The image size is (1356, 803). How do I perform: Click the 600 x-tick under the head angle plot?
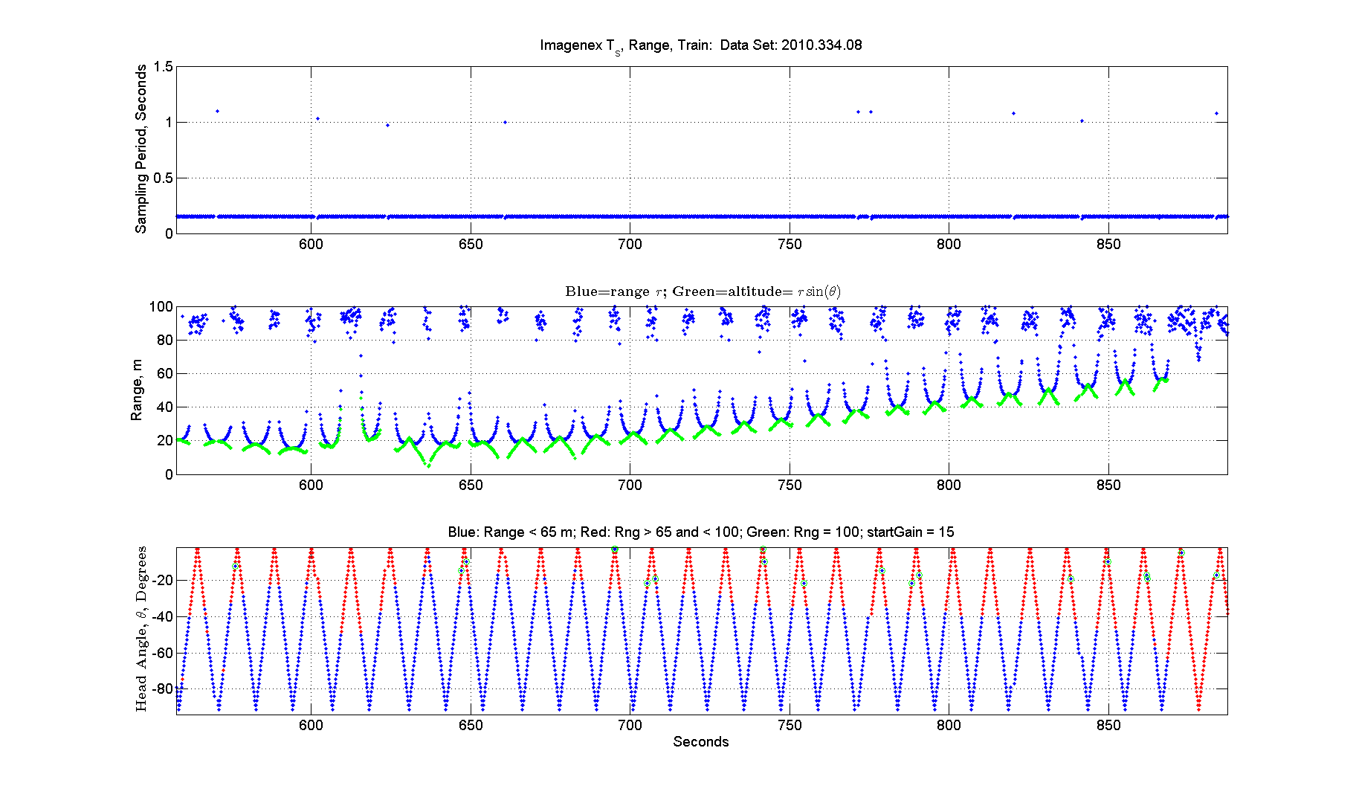(x=311, y=726)
